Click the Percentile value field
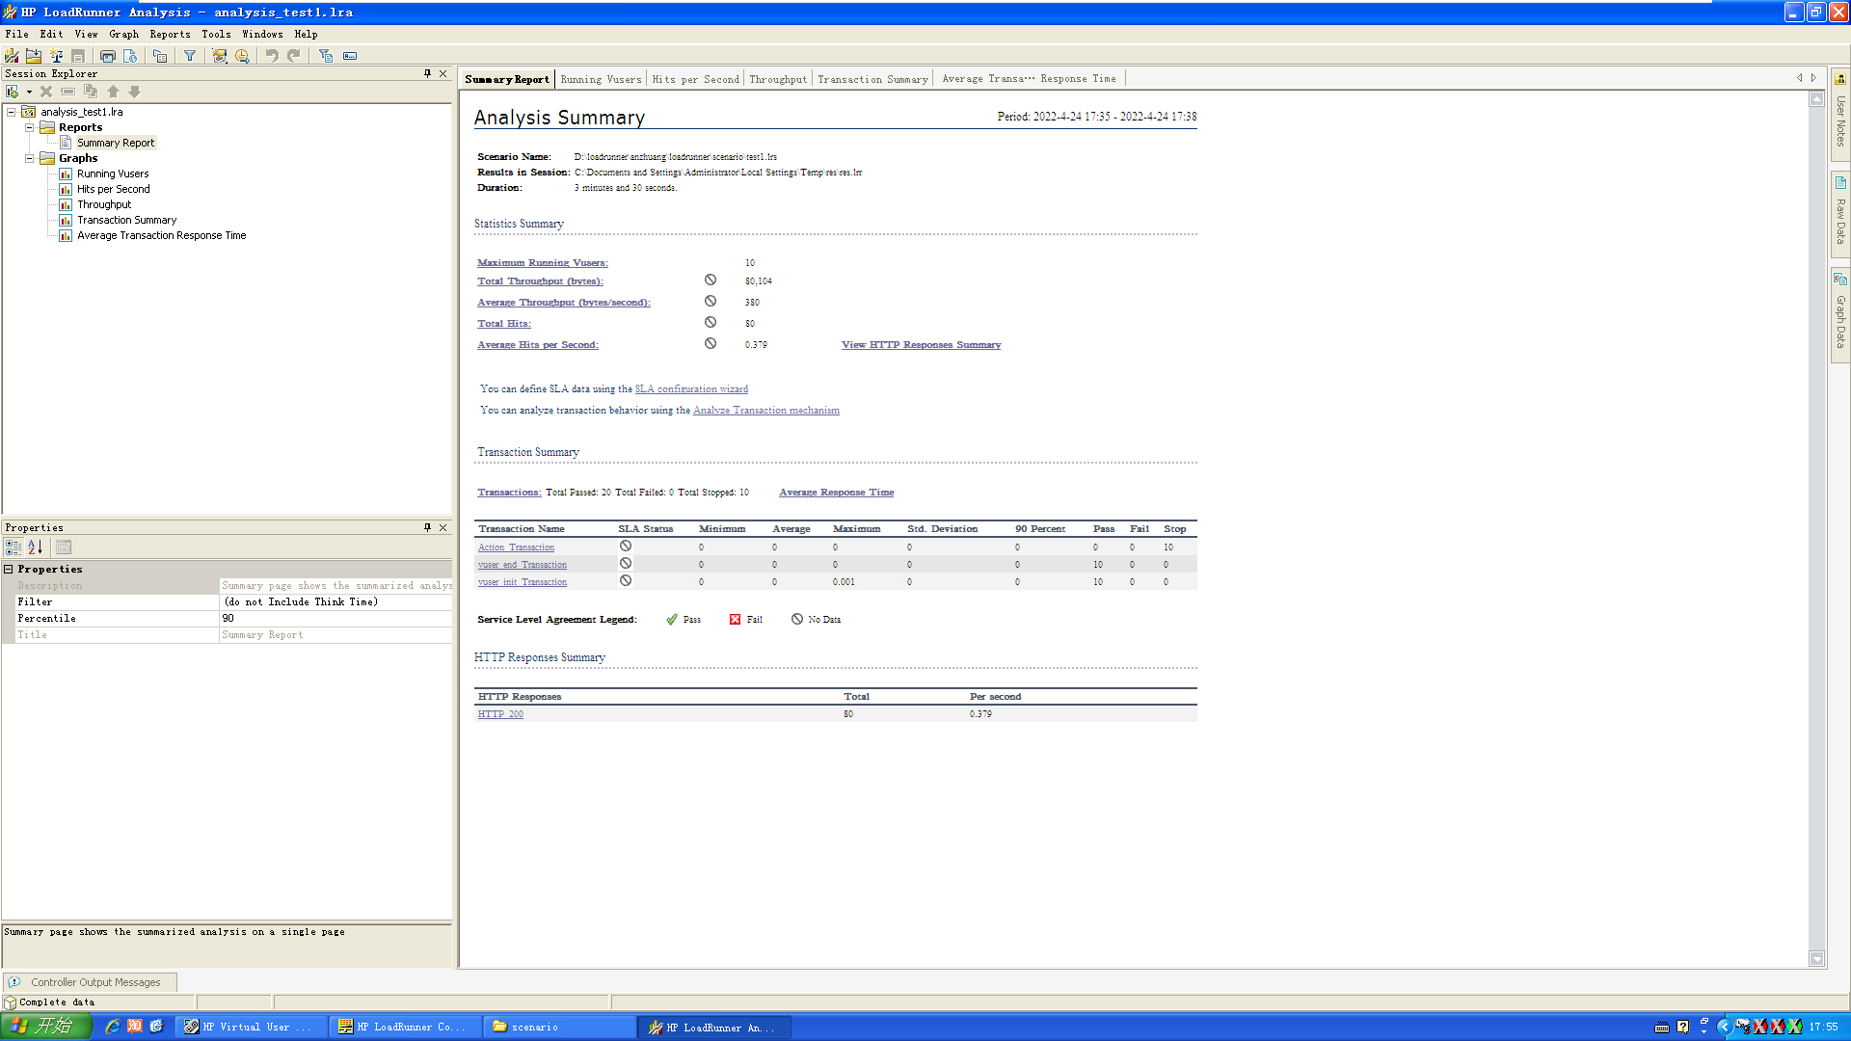This screenshot has width=1851, height=1041. point(335,619)
